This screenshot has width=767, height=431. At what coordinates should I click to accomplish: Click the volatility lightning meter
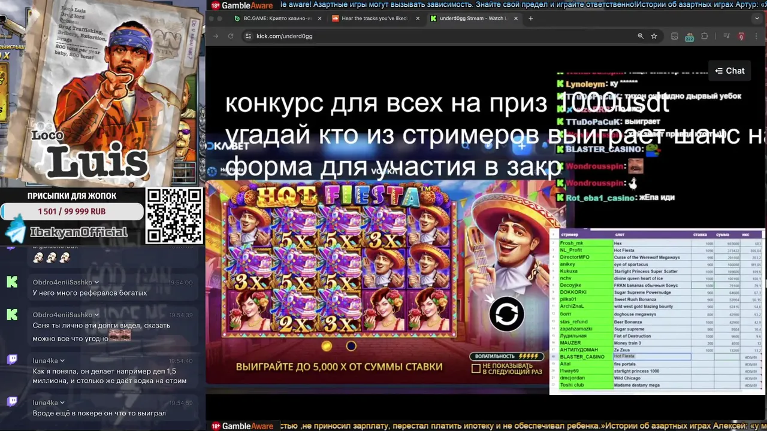[506, 356]
